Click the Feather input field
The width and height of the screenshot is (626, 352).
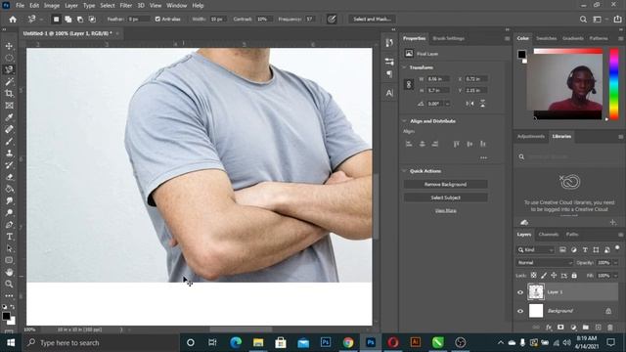coord(138,20)
